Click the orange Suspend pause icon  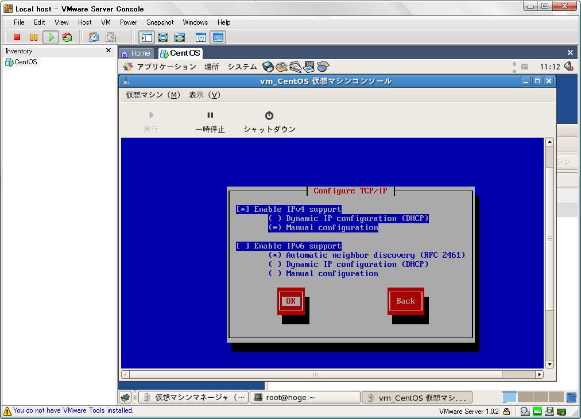(34, 37)
